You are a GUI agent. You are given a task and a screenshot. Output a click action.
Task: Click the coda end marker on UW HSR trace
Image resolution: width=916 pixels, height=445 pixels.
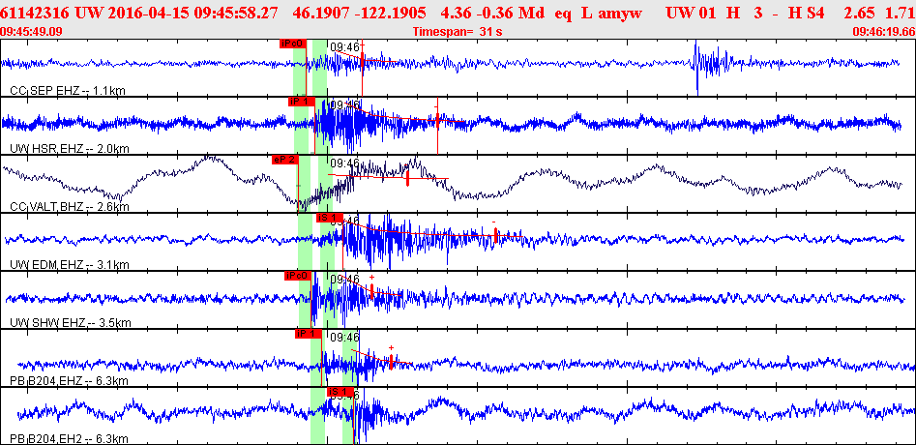click(437, 119)
